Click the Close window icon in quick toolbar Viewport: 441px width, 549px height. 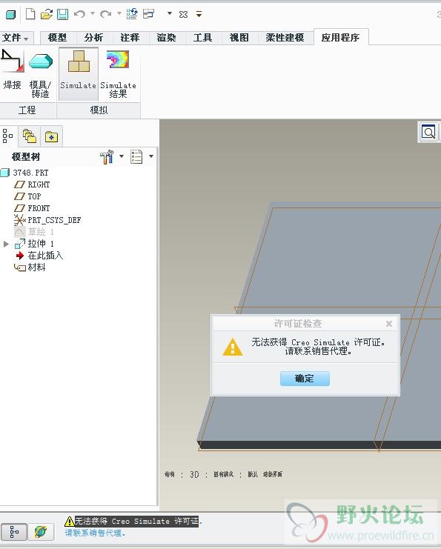pyautogui.click(x=183, y=14)
